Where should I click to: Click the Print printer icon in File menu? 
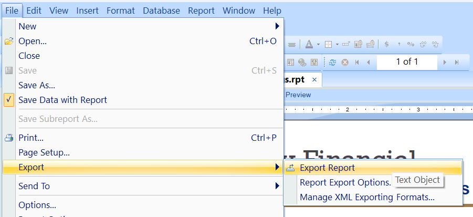click(x=9, y=138)
